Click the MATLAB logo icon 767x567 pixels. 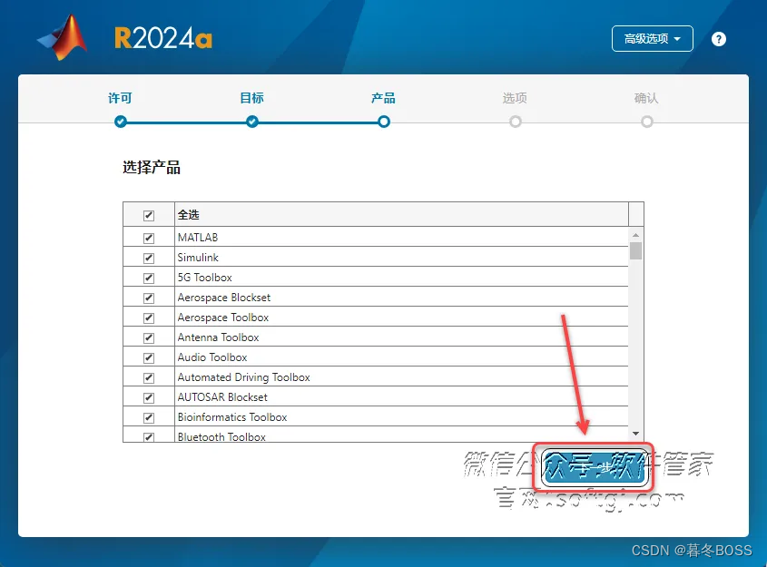64,37
